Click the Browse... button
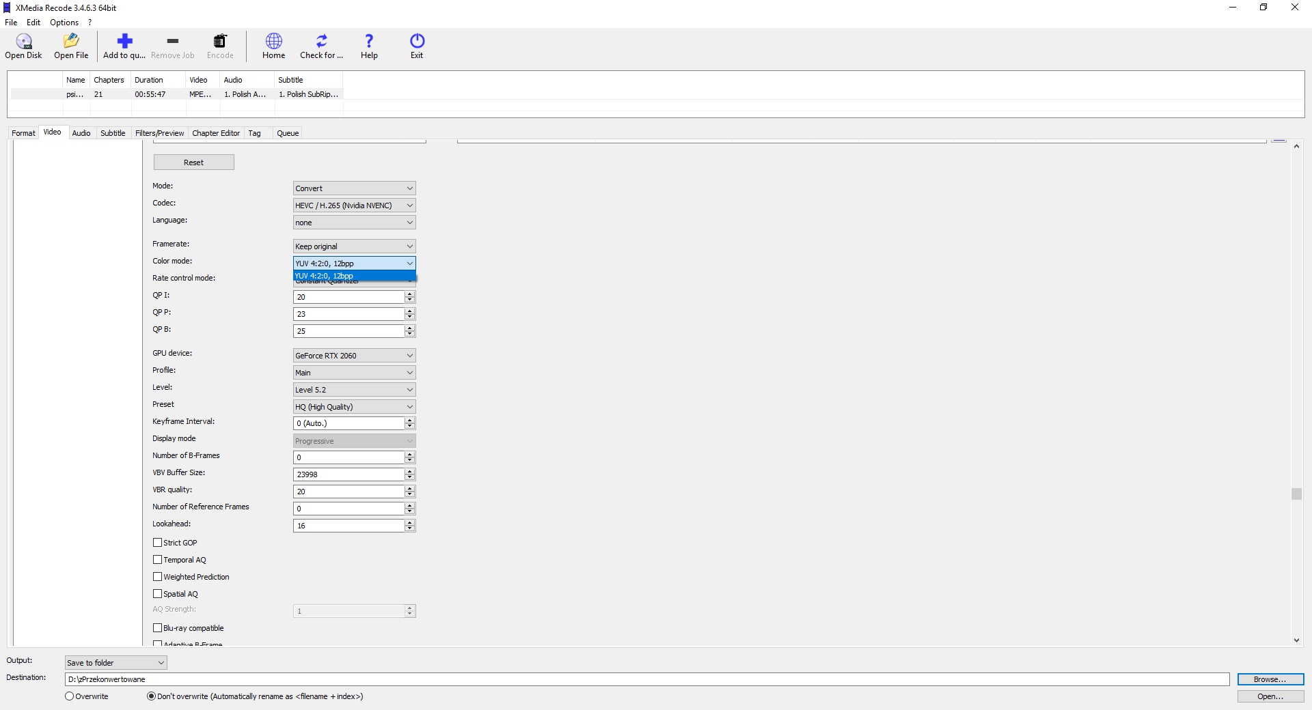Viewport: 1312px width, 710px height. coord(1270,679)
